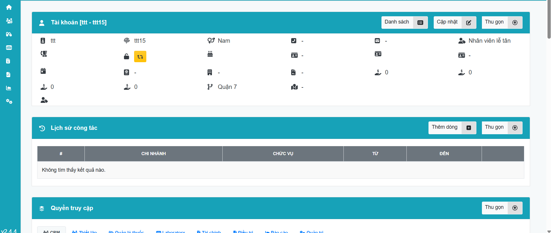Open the settings gears sidebar icon

(x=9, y=101)
